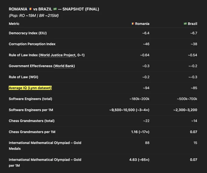This screenshot has height=173, width=207.
Task: Click the underlined 'World Justice Project' term
Action: click(x=58, y=55)
